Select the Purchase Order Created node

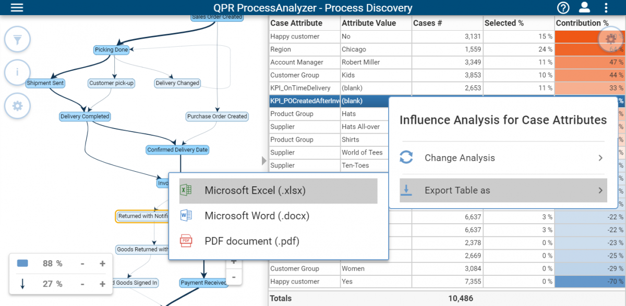pyautogui.click(x=217, y=117)
